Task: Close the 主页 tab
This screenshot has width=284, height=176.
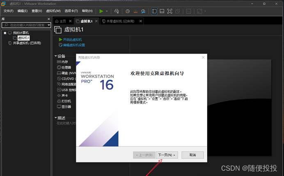Action: pos(70,21)
